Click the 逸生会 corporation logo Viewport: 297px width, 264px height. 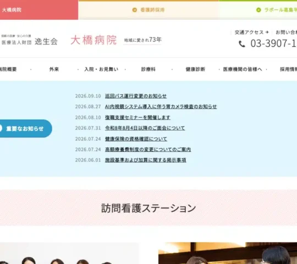click(29, 40)
